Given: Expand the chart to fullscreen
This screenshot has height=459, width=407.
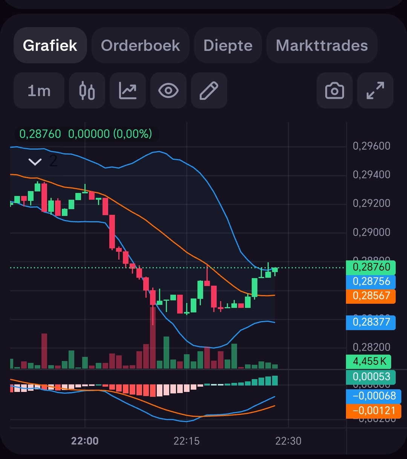Looking at the screenshot, I should [375, 91].
